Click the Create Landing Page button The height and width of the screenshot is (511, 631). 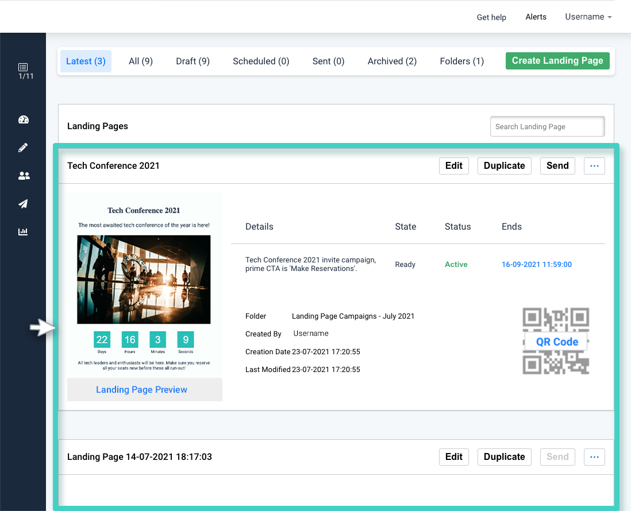click(x=557, y=61)
